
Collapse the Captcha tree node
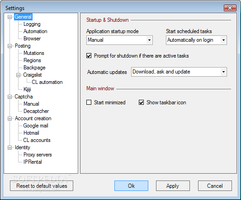pos(9,97)
